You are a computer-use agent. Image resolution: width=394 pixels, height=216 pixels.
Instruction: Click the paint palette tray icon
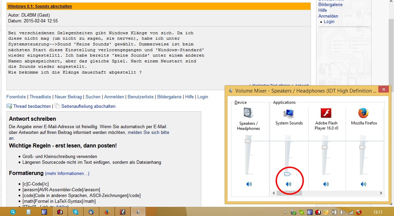[x=326, y=212]
